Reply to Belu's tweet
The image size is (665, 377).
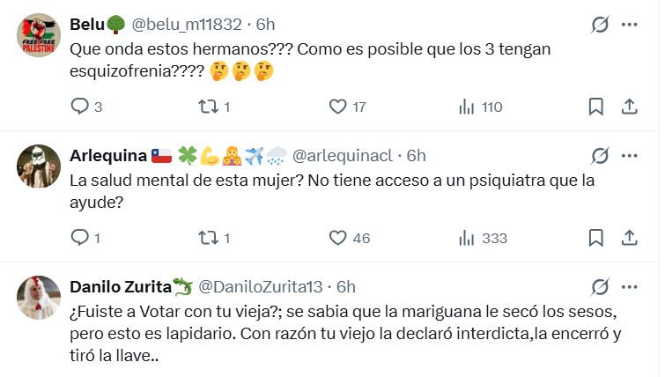coord(79,107)
